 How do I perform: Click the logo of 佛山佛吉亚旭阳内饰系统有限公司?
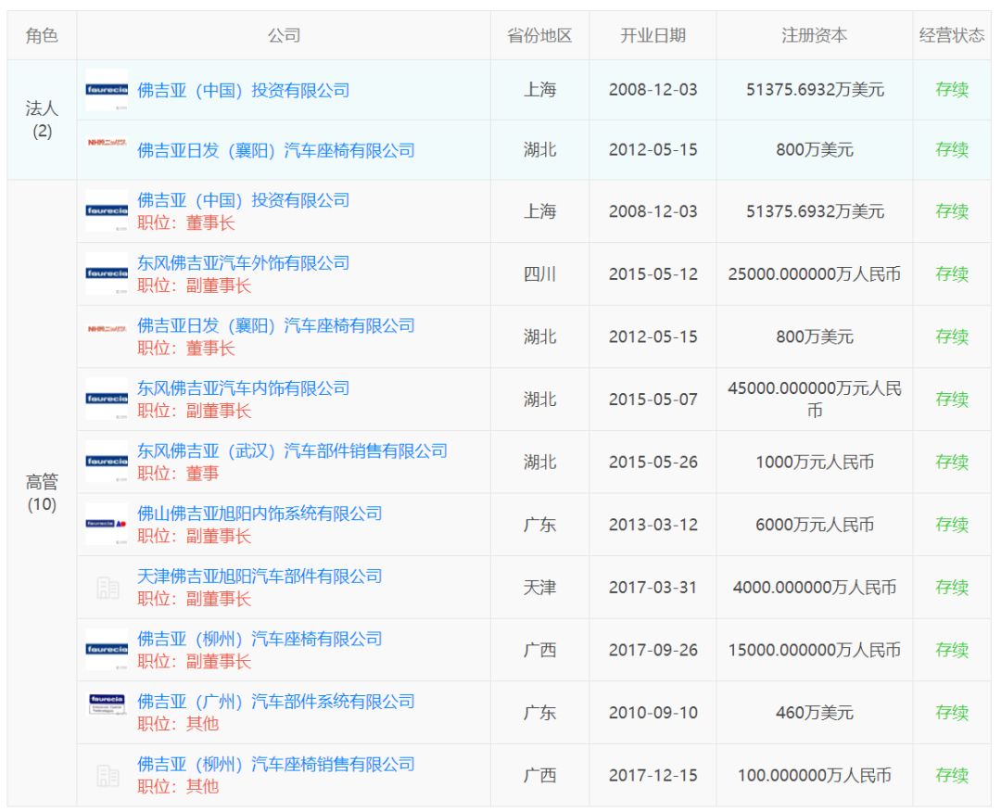[x=107, y=524]
